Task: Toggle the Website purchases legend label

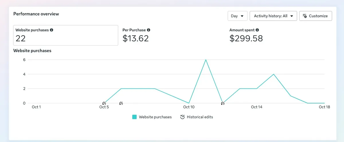Action: click(155, 117)
